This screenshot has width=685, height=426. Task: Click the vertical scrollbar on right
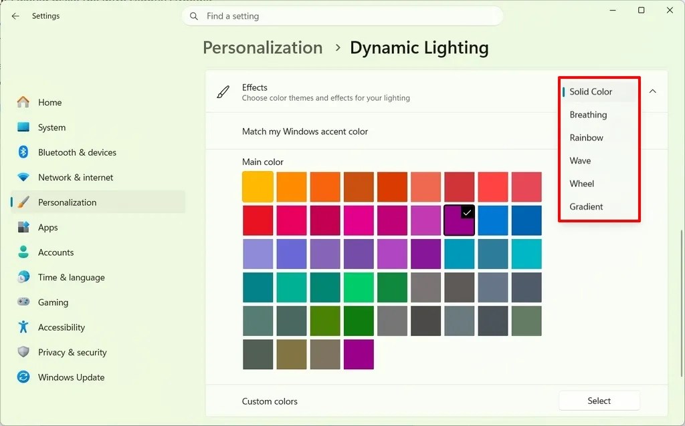pyautogui.click(x=681, y=303)
